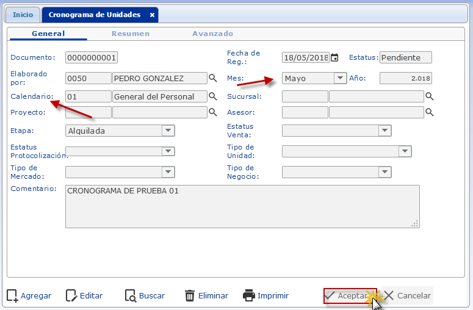
Task: Click the Fecha de Reg. date field
Action: pos(306,57)
